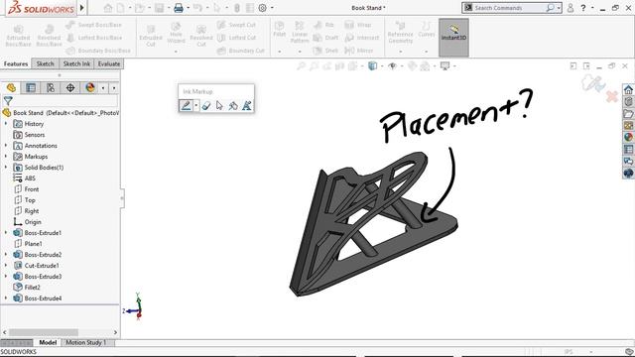
Task: Switch to the Evaluate tab
Action: pos(109,63)
